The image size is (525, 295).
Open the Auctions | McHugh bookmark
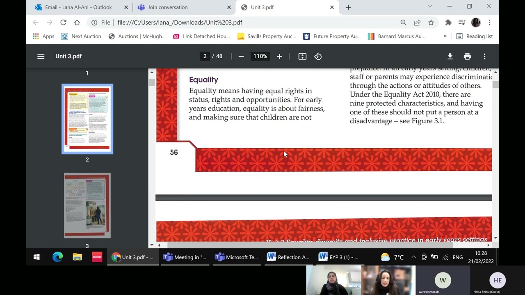coord(137,36)
